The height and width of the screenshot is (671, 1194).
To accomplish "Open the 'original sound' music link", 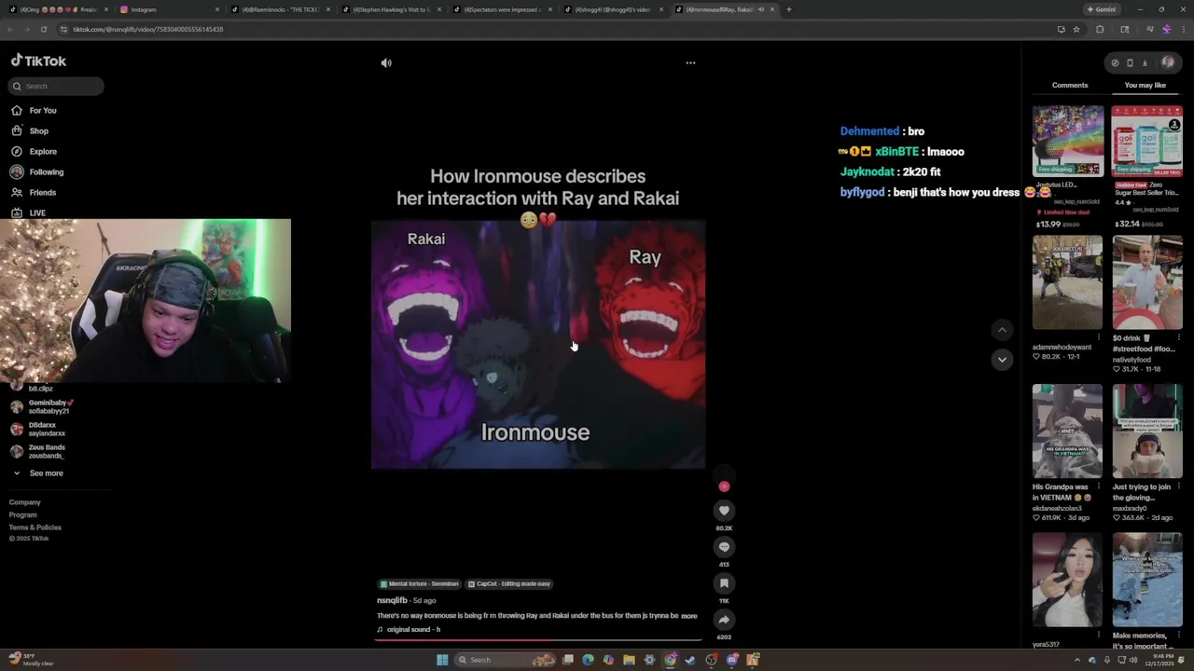I will (x=409, y=630).
